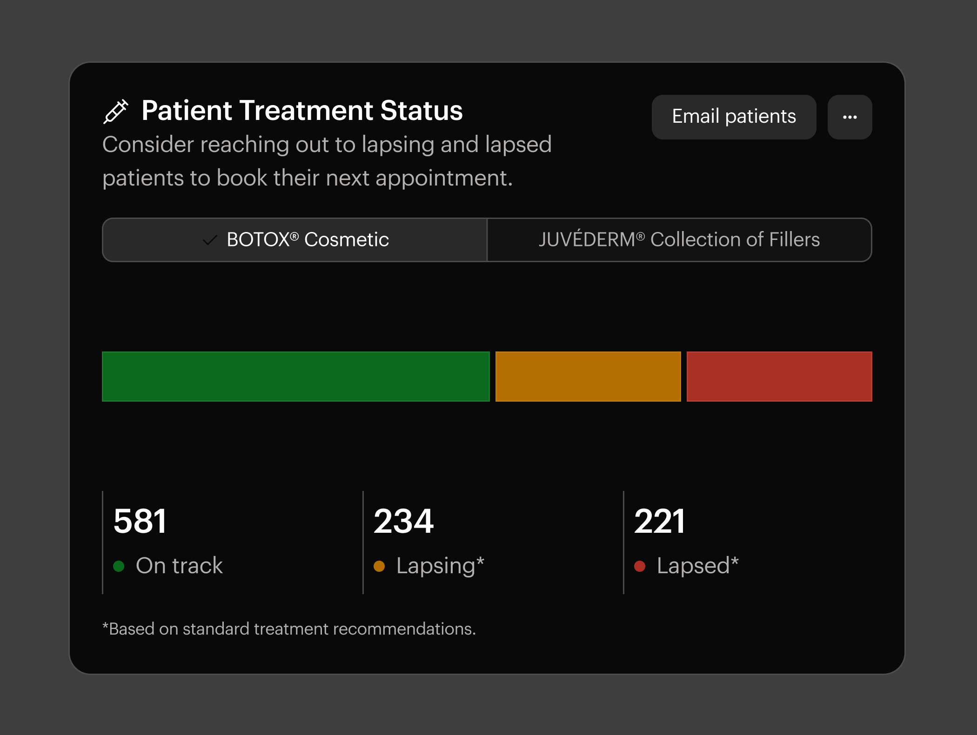Click the Email patients button

click(x=734, y=117)
